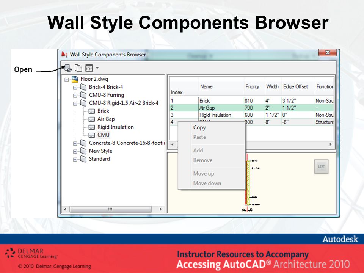Click width value 1 1/2" for Rigid Insulation
This screenshot has width=364, height=273.
click(272, 115)
